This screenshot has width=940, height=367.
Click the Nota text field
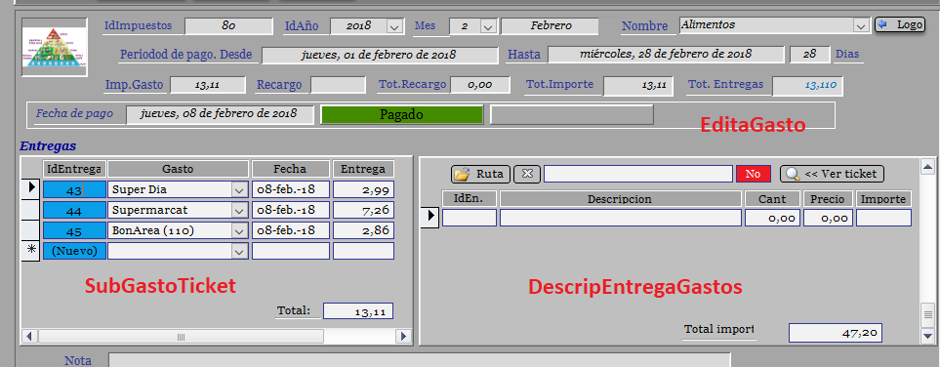tap(419, 360)
